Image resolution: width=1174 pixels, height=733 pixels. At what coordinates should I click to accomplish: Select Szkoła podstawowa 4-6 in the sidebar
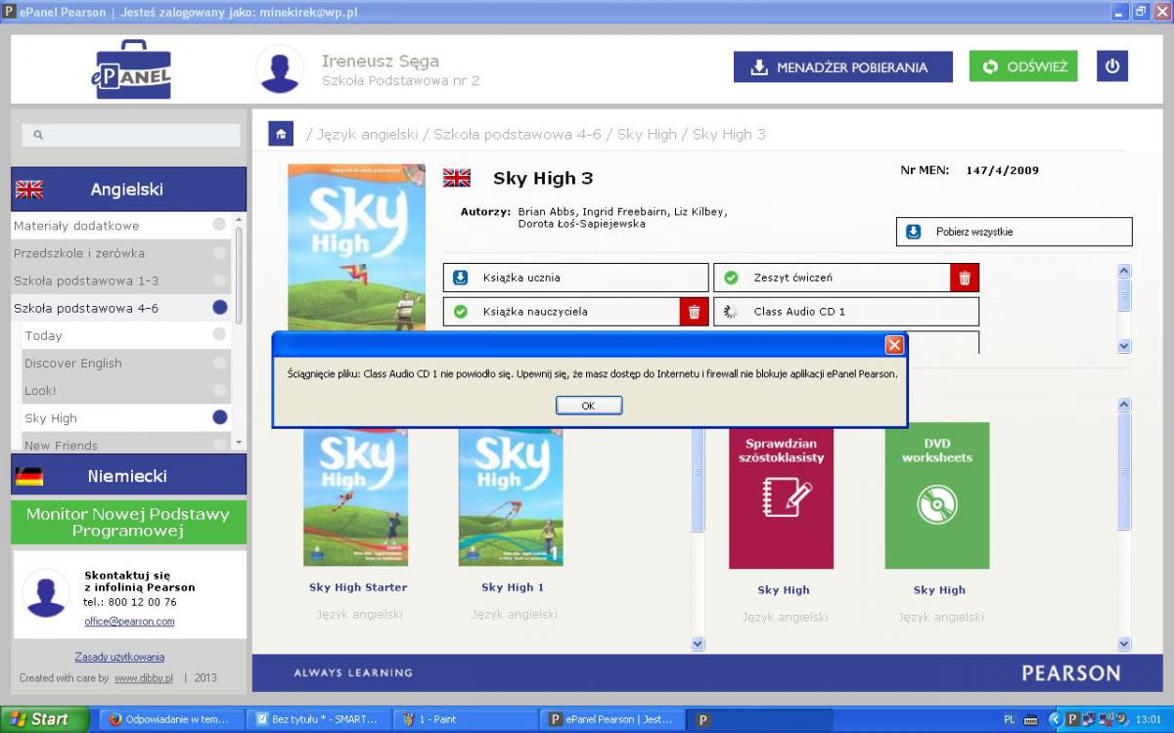pyautogui.click(x=121, y=308)
